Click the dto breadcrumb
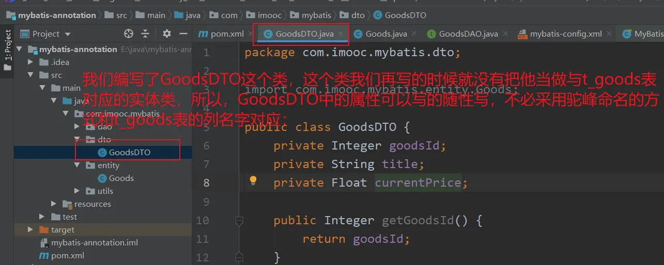The height and width of the screenshot is (265, 664). pyautogui.click(x=358, y=15)
